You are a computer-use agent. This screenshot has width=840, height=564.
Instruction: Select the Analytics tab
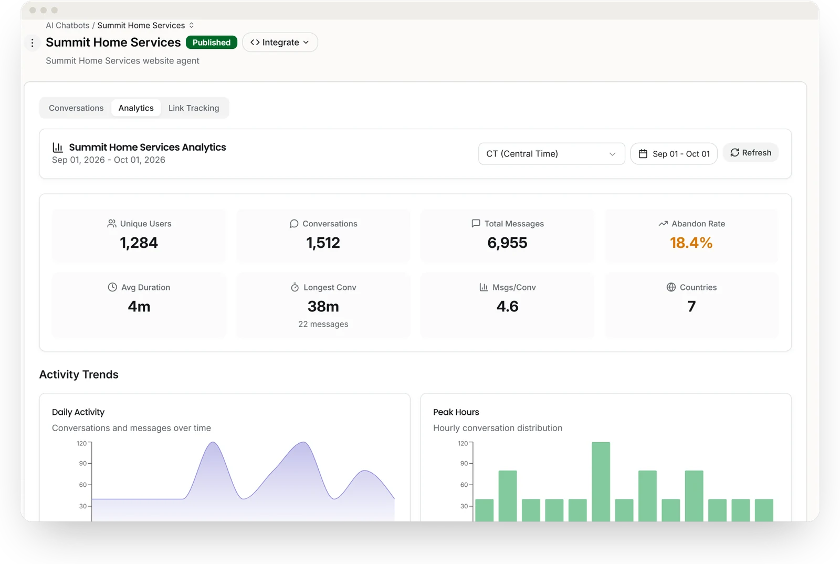[136, 108]
